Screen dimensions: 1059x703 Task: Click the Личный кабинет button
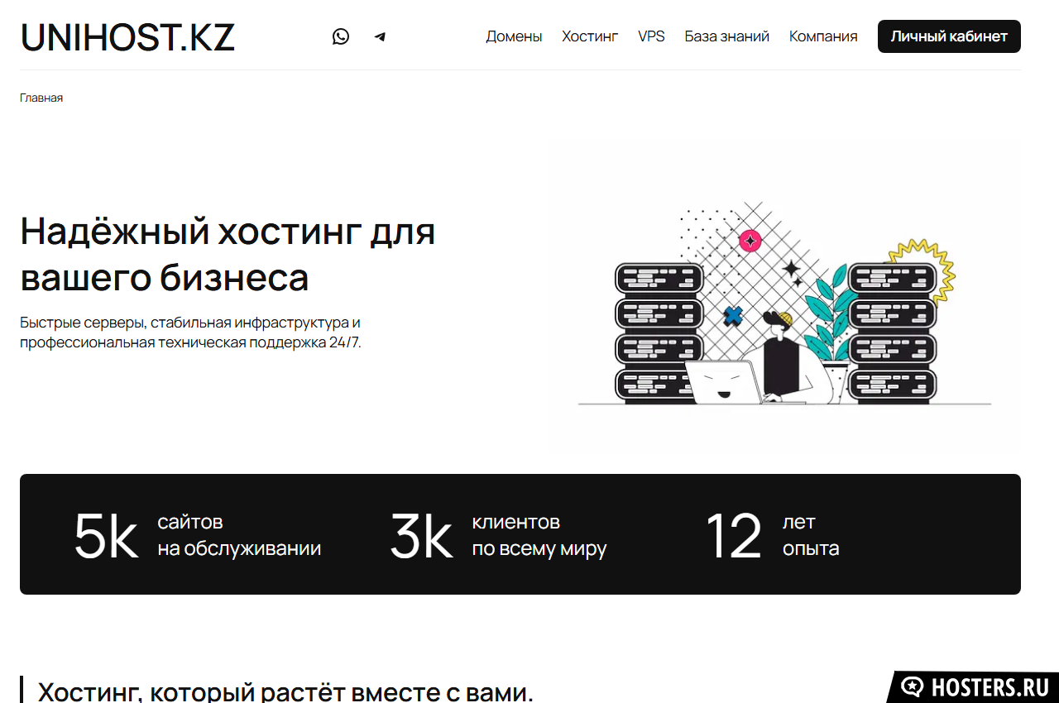[949, 36]
